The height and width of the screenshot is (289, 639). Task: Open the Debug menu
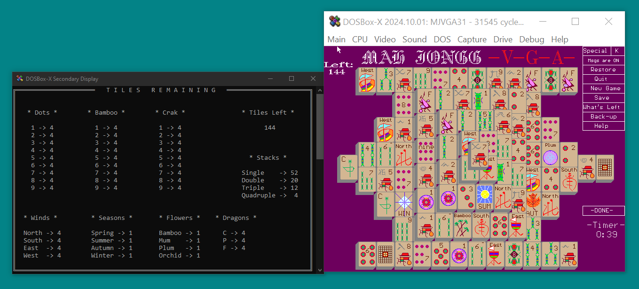click(531, 39)
